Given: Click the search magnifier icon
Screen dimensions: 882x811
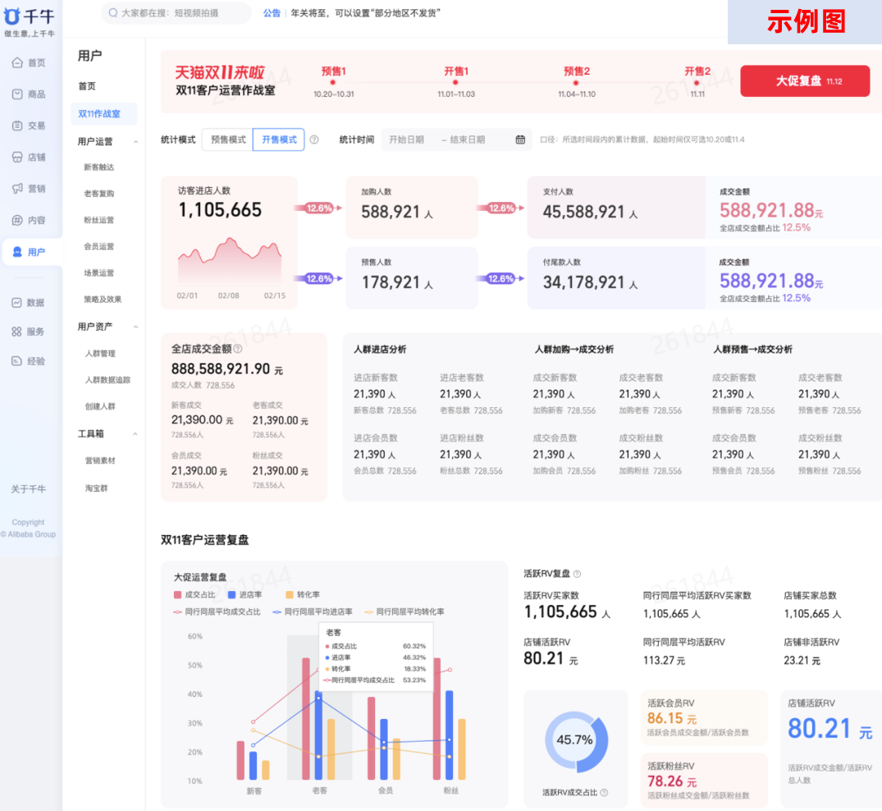Looking at the screenshot, I should point(113,12).
